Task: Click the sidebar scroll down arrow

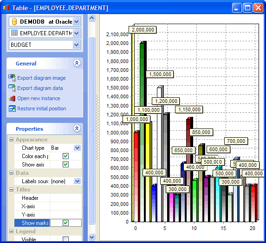Action: coord(92,237)
